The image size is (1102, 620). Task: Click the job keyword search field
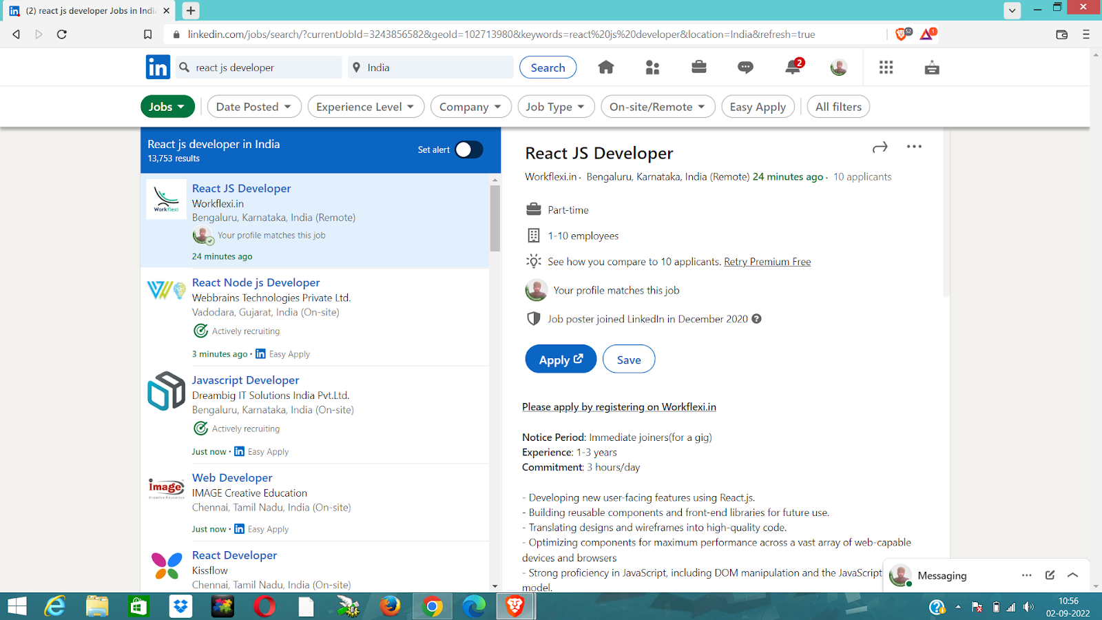tap(259, 68)
